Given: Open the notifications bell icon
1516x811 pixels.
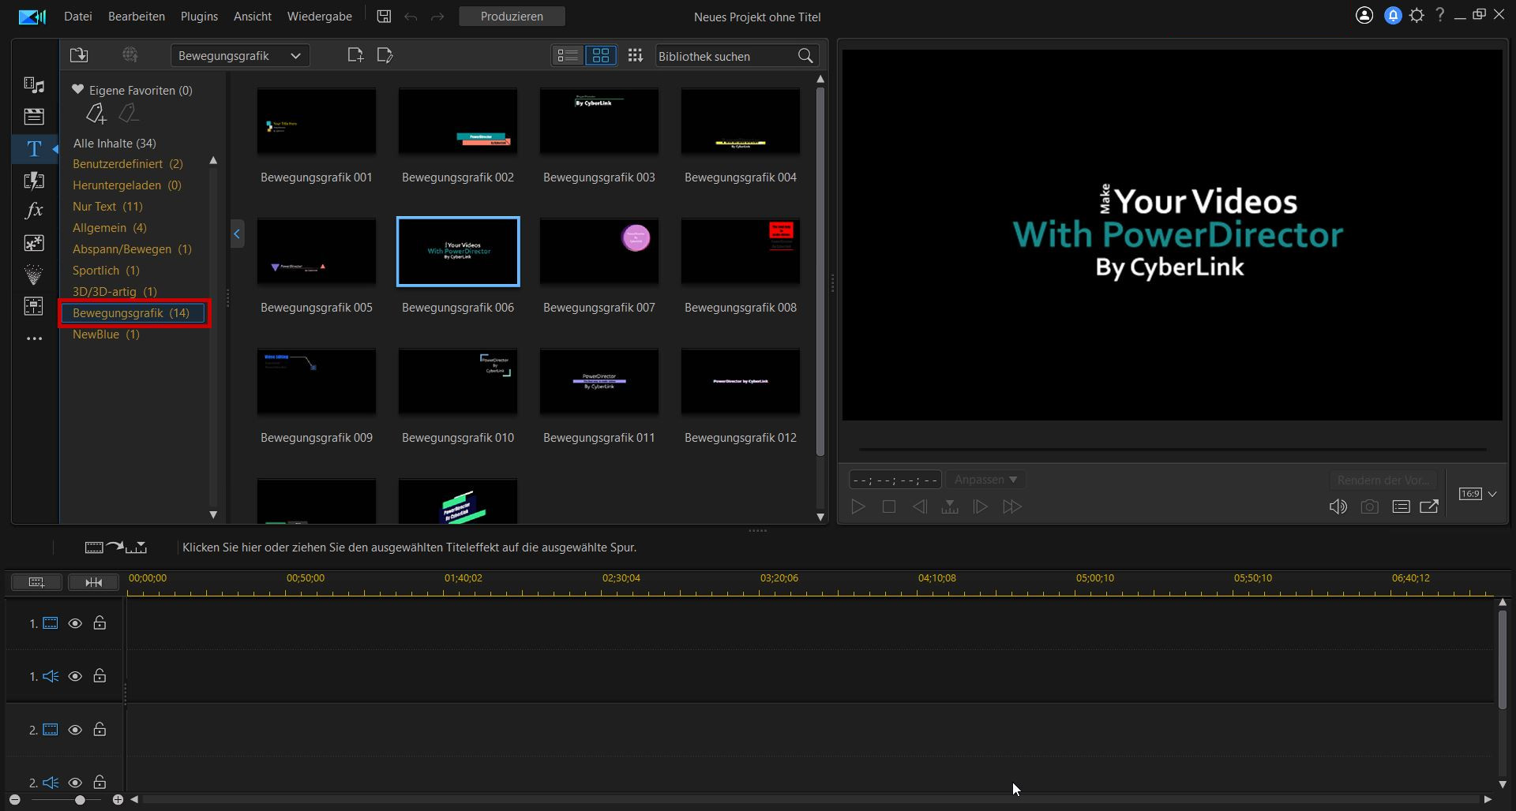Looking at the screenshot, I should [1393, 16].
